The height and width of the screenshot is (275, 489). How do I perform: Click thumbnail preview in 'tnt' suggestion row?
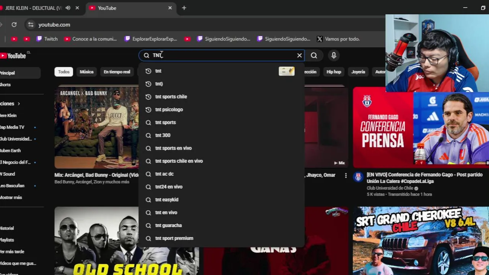[287, 71]
